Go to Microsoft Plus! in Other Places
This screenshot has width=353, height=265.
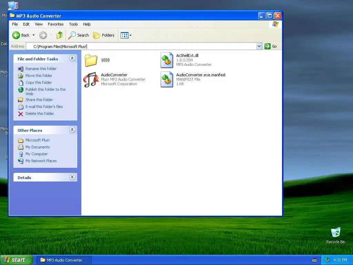[37, 140]
